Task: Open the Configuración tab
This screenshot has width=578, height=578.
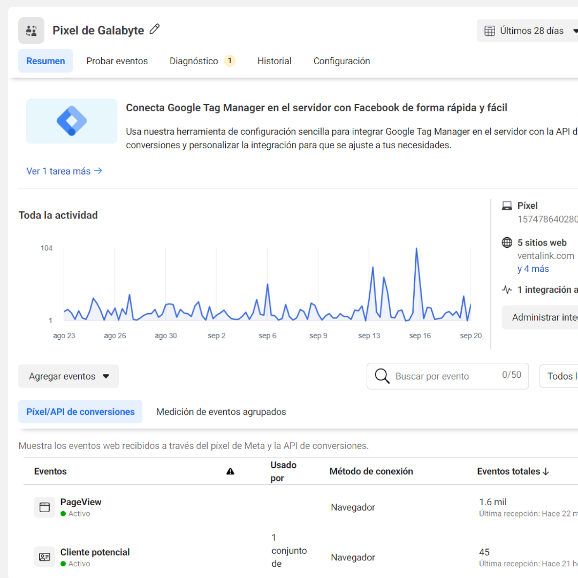Action: pyautogui.click(x=341, y=61)
